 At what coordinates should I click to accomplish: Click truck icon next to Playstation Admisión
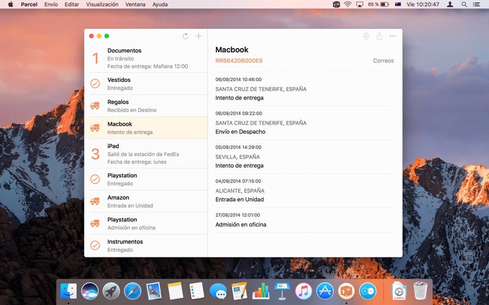tap(95, 223)
